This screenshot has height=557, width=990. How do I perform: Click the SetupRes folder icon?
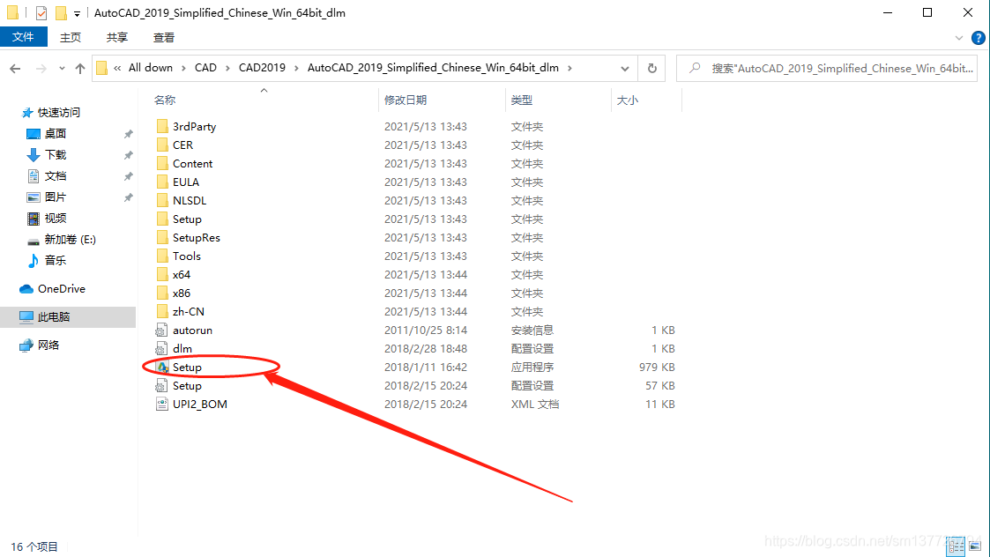pos(162,237)
